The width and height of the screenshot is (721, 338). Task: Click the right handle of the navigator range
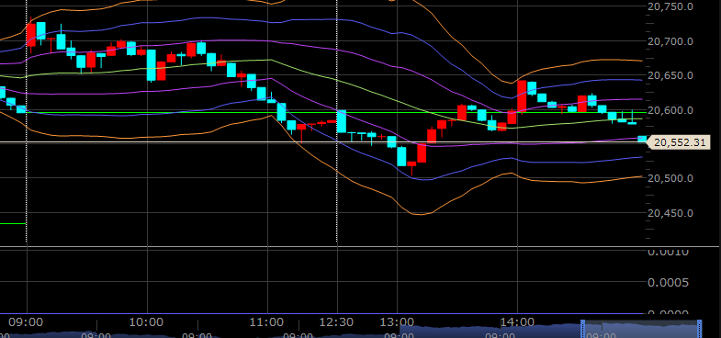pyautogui.click(x=699, y=328)
